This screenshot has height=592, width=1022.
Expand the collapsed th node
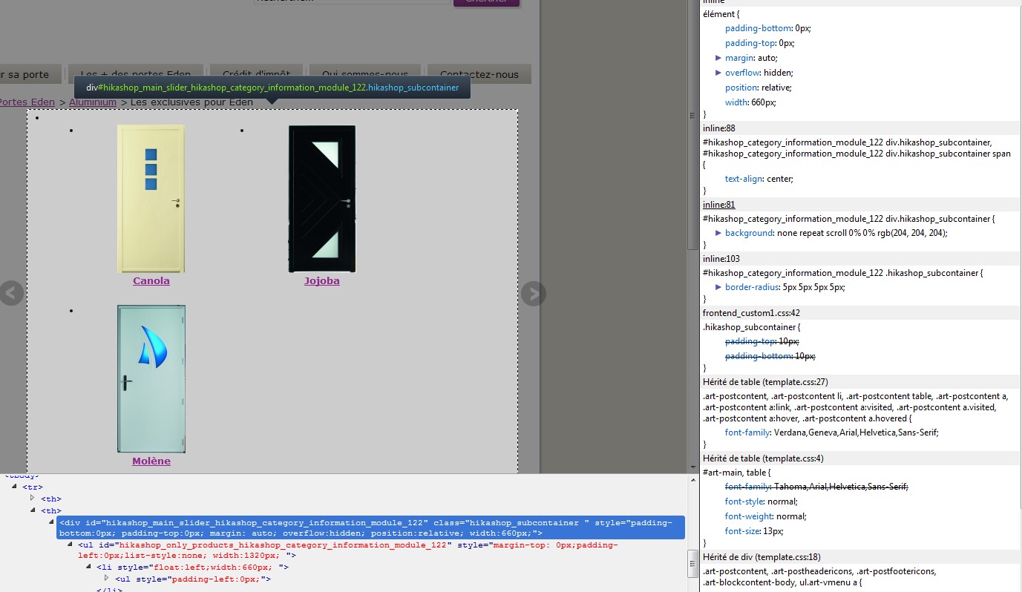[33, 499]
